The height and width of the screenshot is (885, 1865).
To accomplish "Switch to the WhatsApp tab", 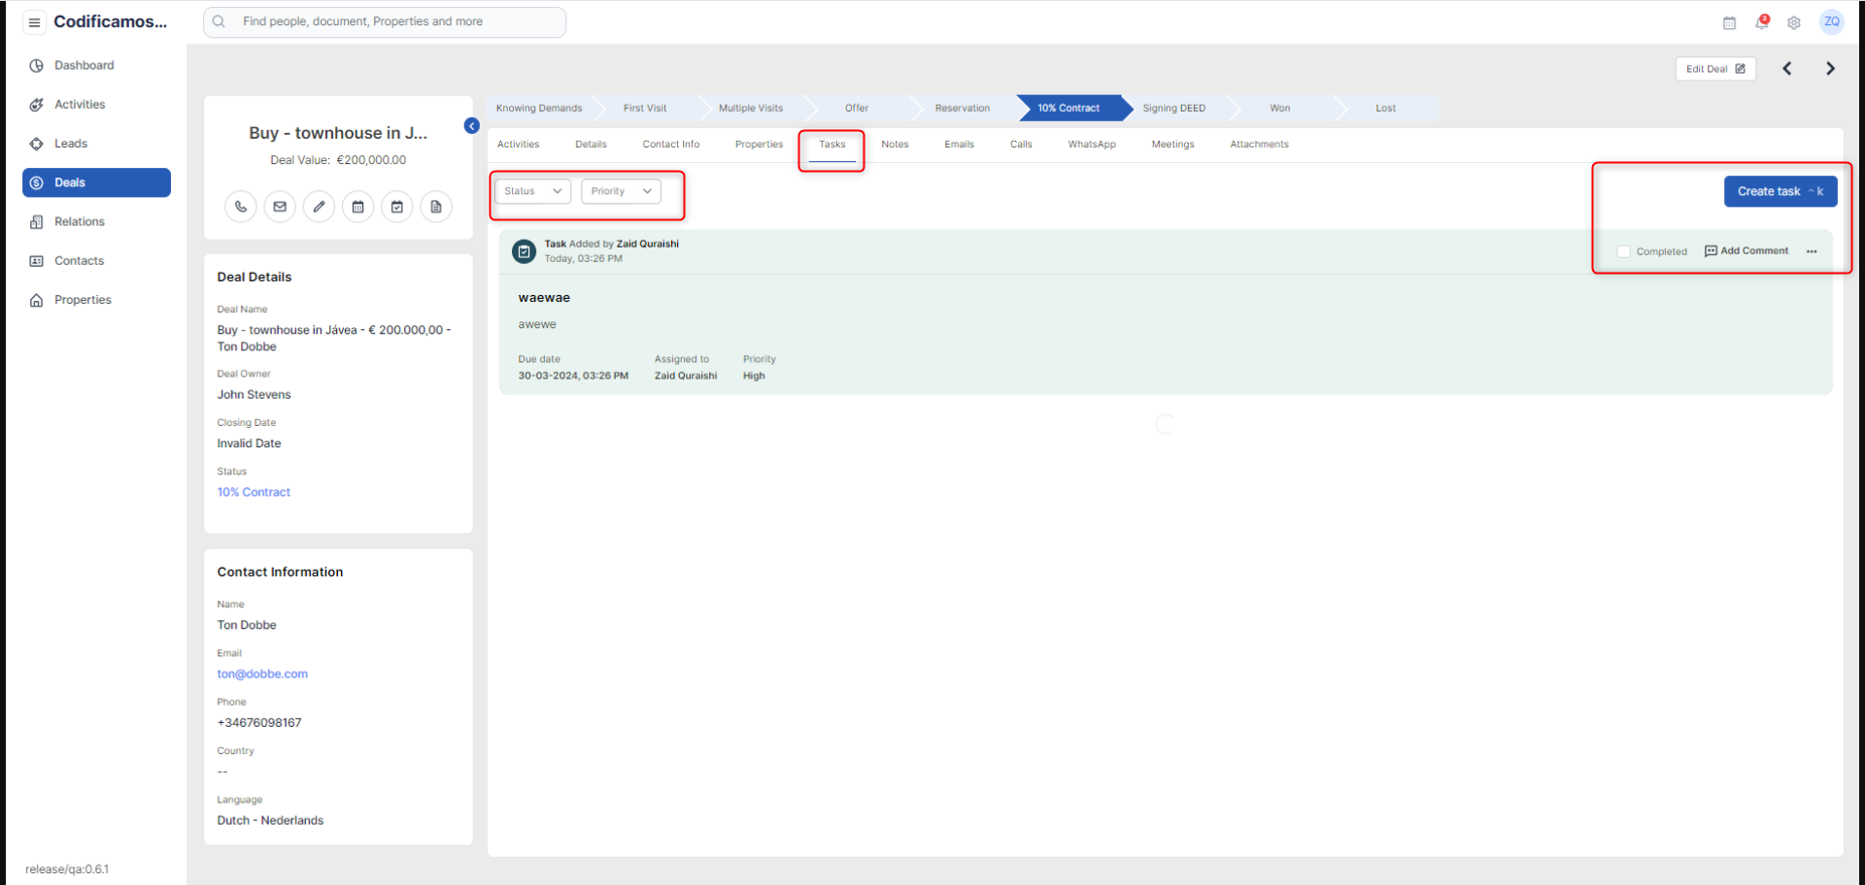I will coord(1092,145).
